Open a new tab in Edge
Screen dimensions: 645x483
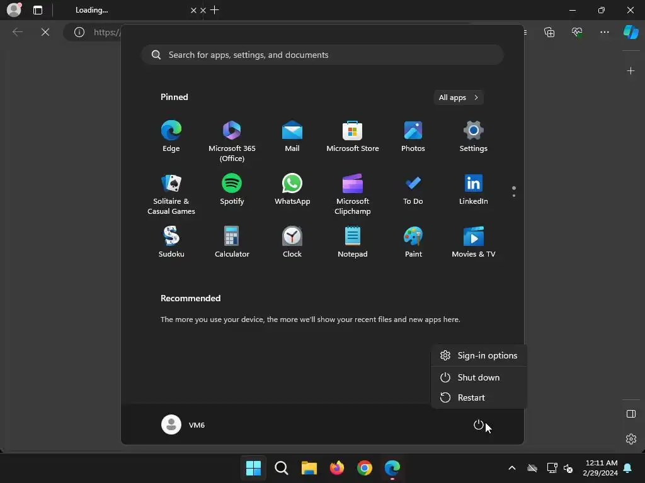click(x=214, y=10)
